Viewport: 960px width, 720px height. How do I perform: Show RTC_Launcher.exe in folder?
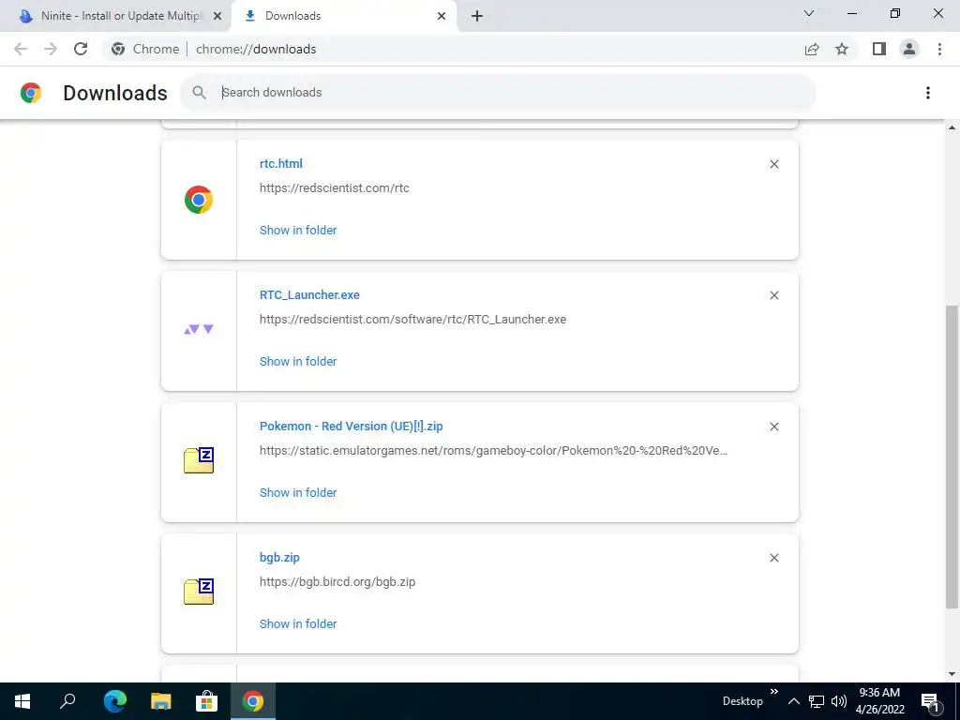click(x=298, y=361)
